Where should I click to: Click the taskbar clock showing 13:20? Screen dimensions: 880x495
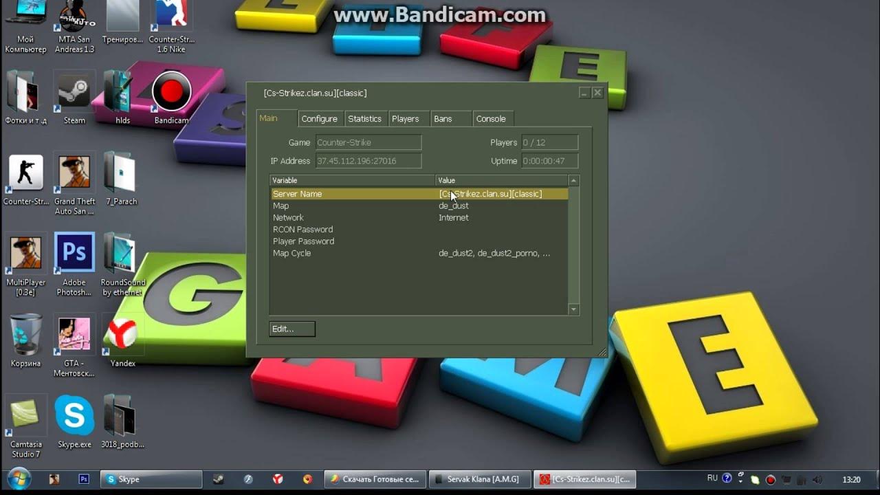(x=851, y=479)
